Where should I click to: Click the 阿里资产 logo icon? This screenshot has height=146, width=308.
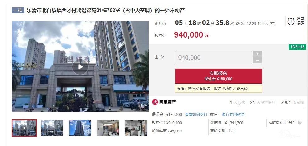(155, 102)
